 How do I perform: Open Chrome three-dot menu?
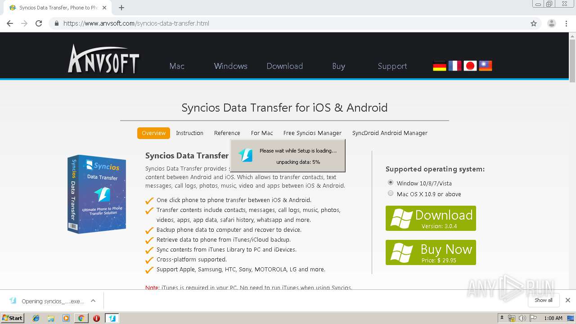click(567, 23)
